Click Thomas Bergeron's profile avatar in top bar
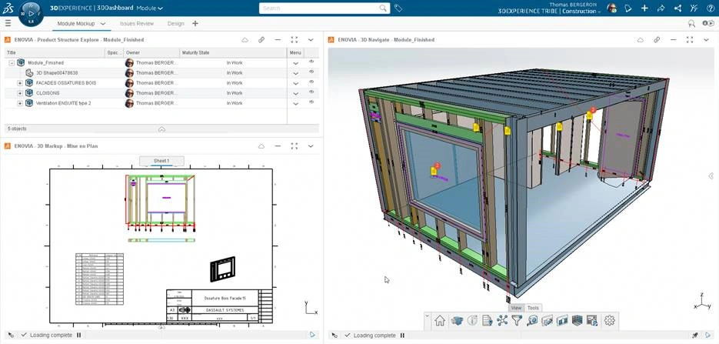 (611, 8)
